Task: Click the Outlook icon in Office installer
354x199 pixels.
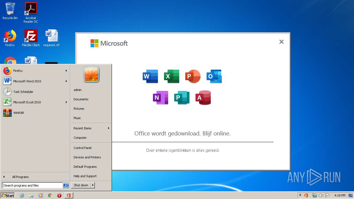Action: (214, 76)
